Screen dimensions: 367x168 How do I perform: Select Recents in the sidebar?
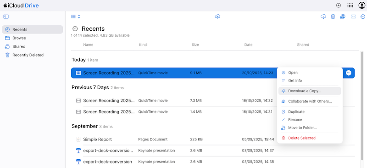tap(32, 29)
